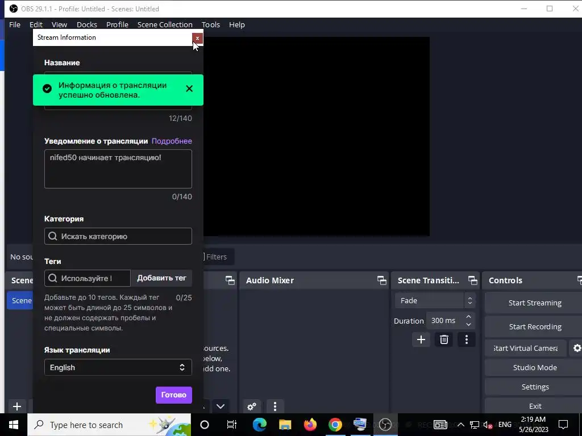The width and height of the screenshot is (582, 436).
Task: Open scene transition properties menu
Action: (x=467, y=339)
